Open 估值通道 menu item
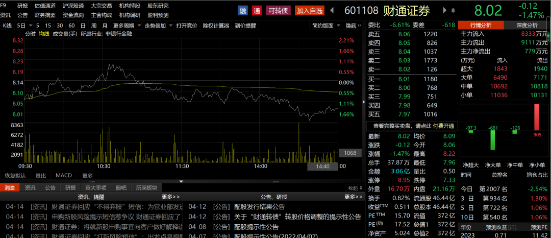 click(x=45, y=6)
